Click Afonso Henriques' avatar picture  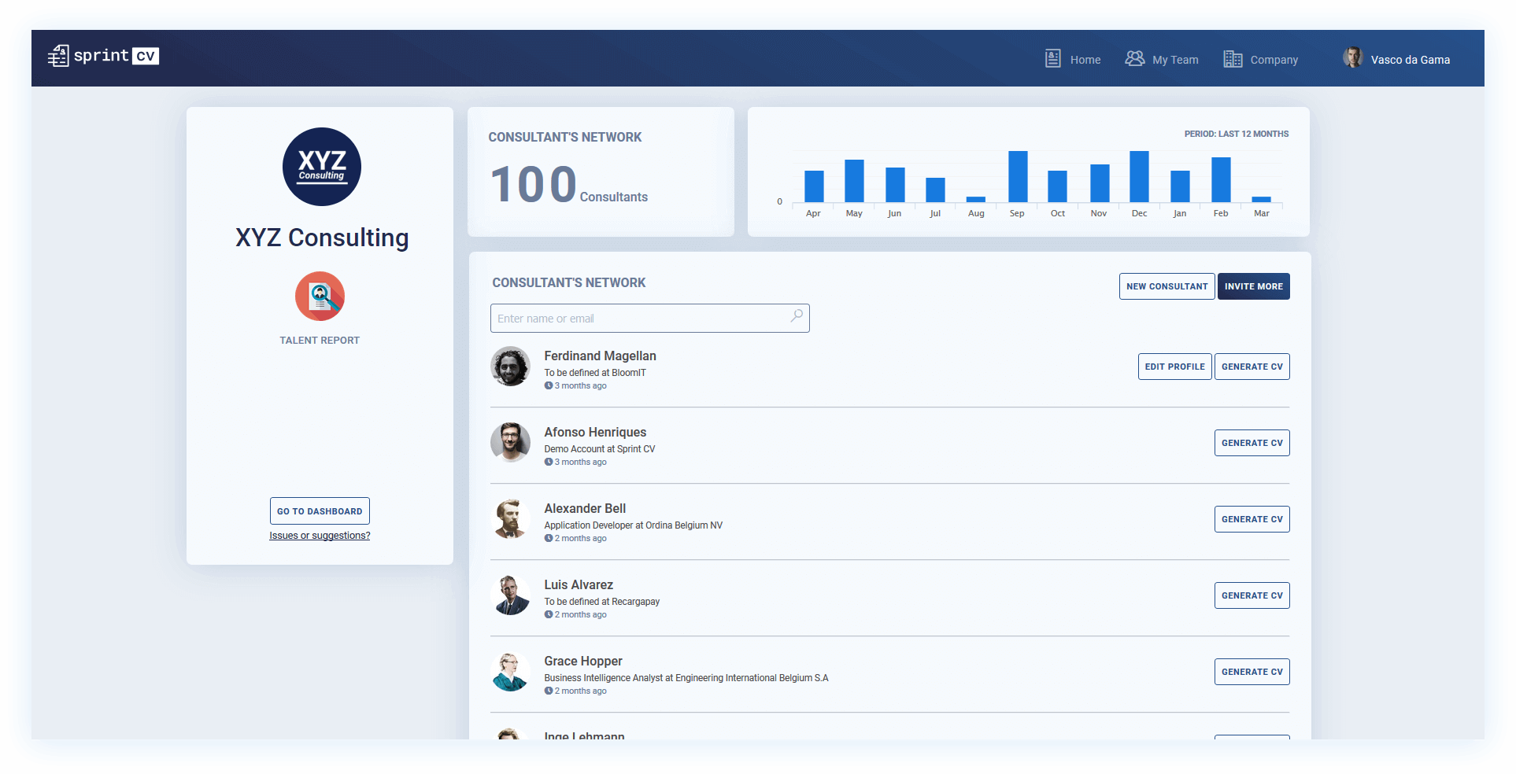tap(510, 443)
